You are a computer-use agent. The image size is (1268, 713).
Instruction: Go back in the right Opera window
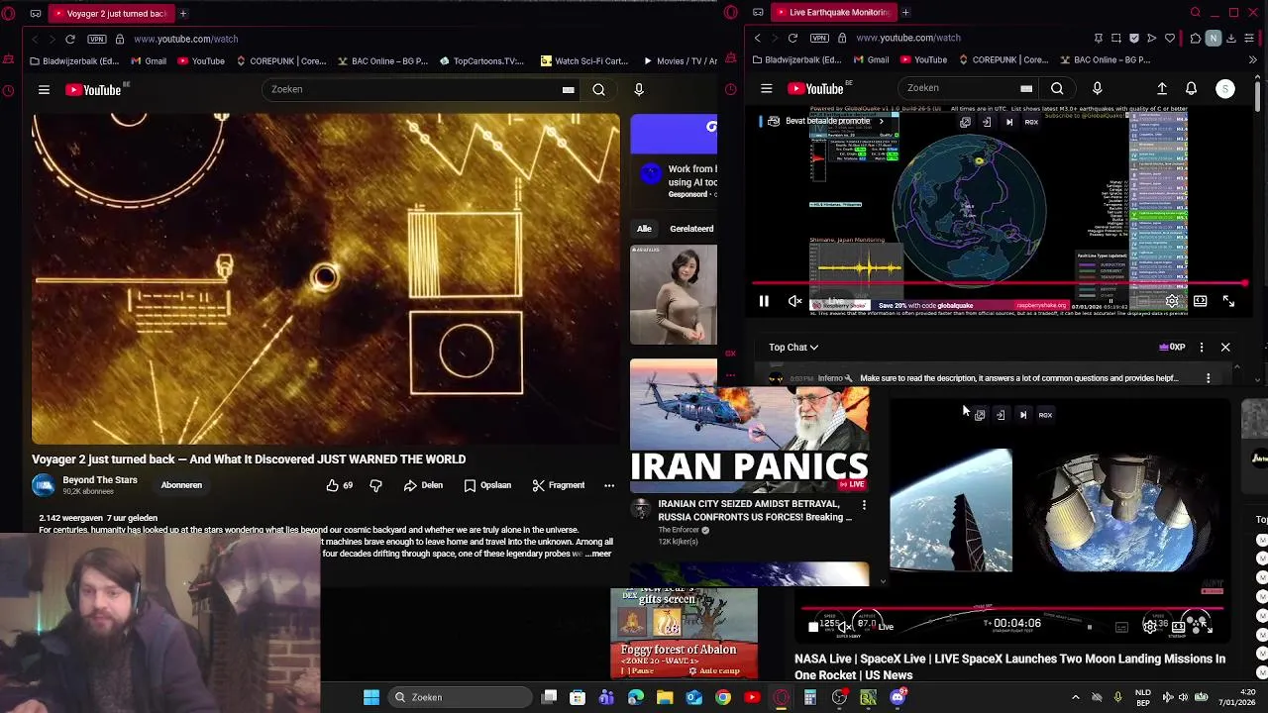758,38
